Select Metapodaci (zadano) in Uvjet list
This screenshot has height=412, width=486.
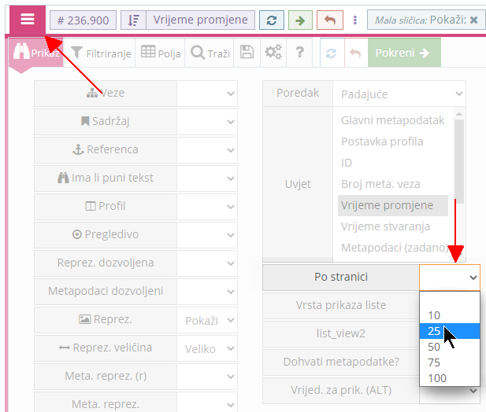point(393,248)
